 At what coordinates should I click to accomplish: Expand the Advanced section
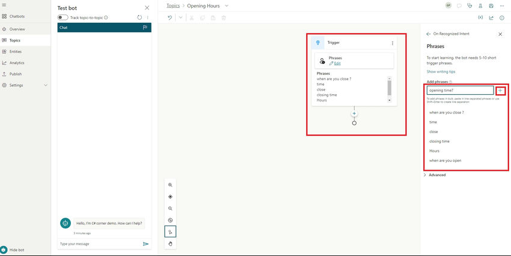435,175
